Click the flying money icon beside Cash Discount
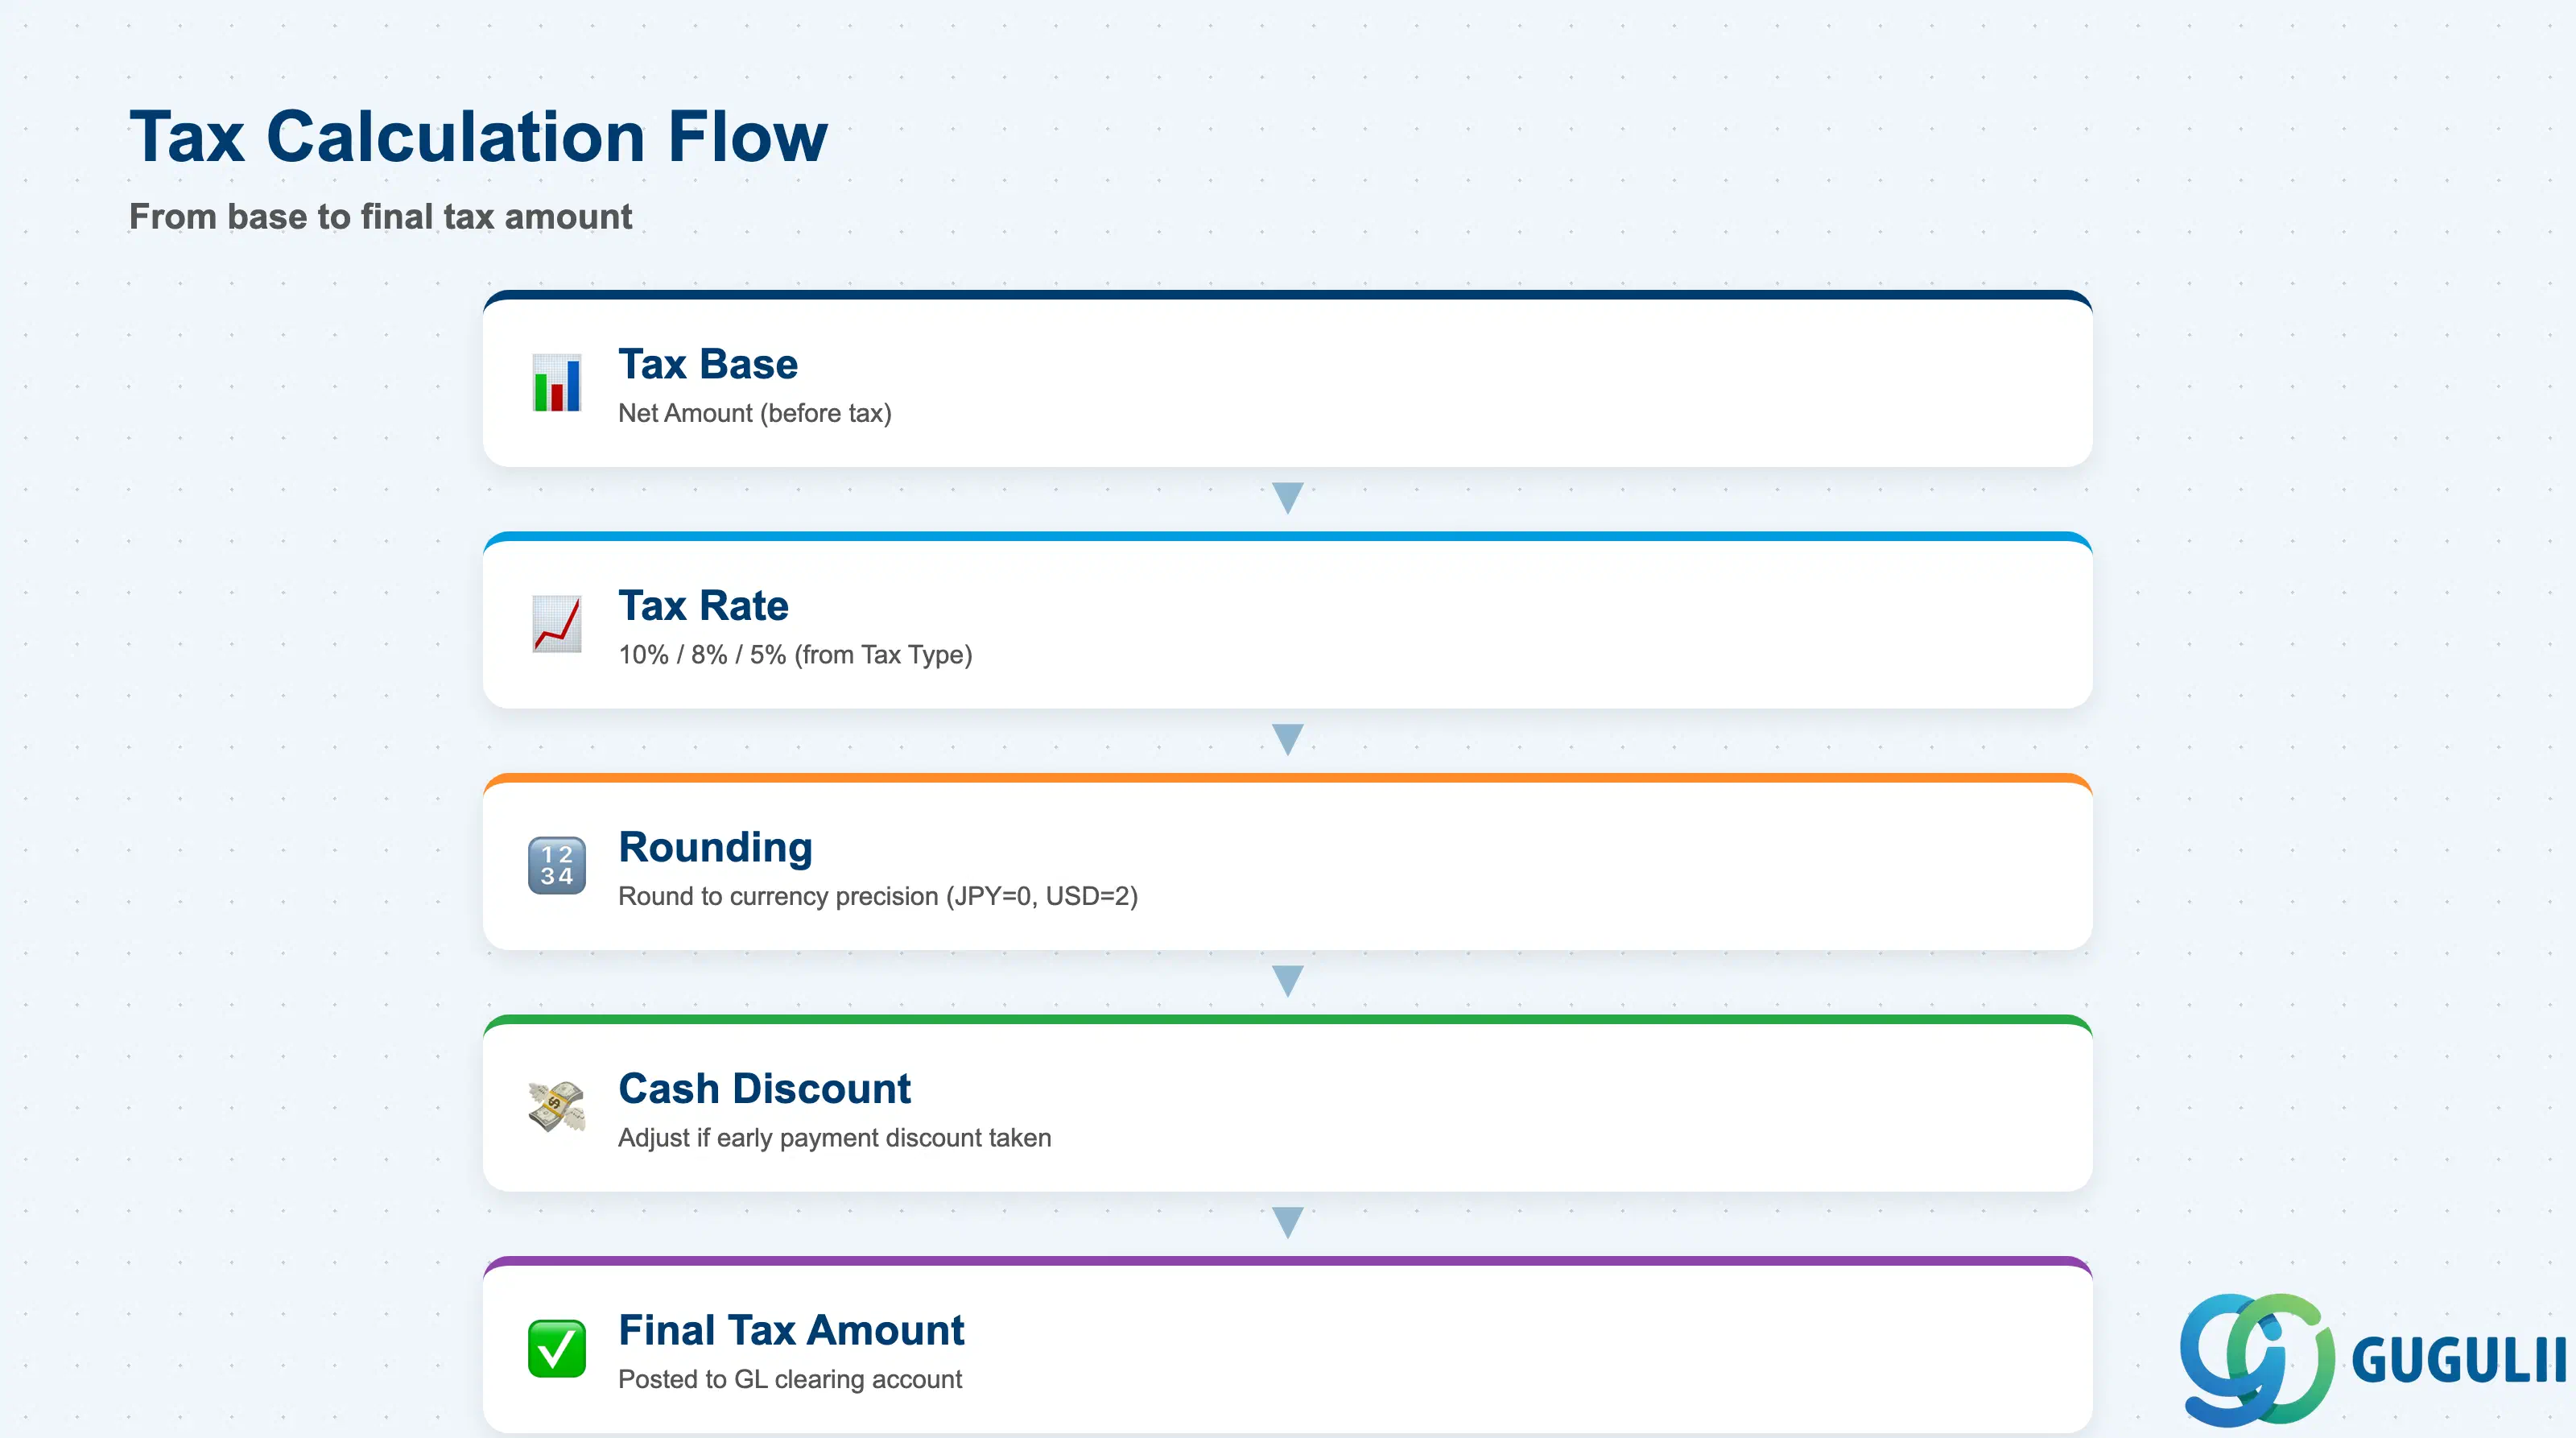 (x=557, y=1106)
